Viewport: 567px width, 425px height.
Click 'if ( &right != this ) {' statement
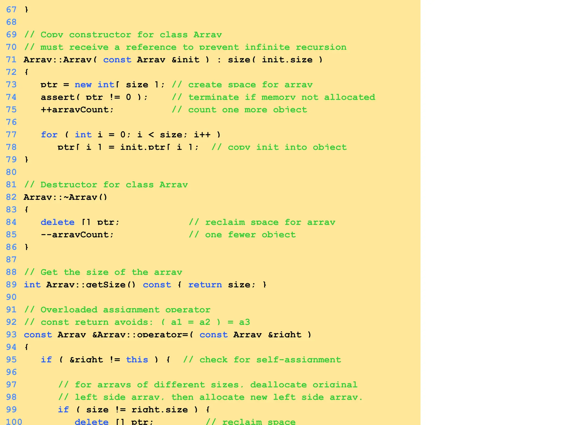(x=105, y=360)
